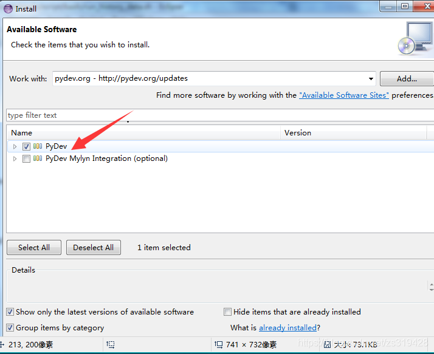Click the Name column header
This screenshot has width=434, height=354.
tap(143, 133)
